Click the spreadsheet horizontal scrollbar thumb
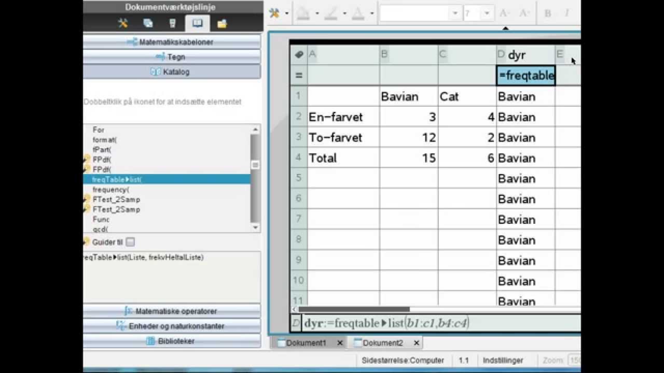Screen dimensions: 664x373 tap(354, 309)
